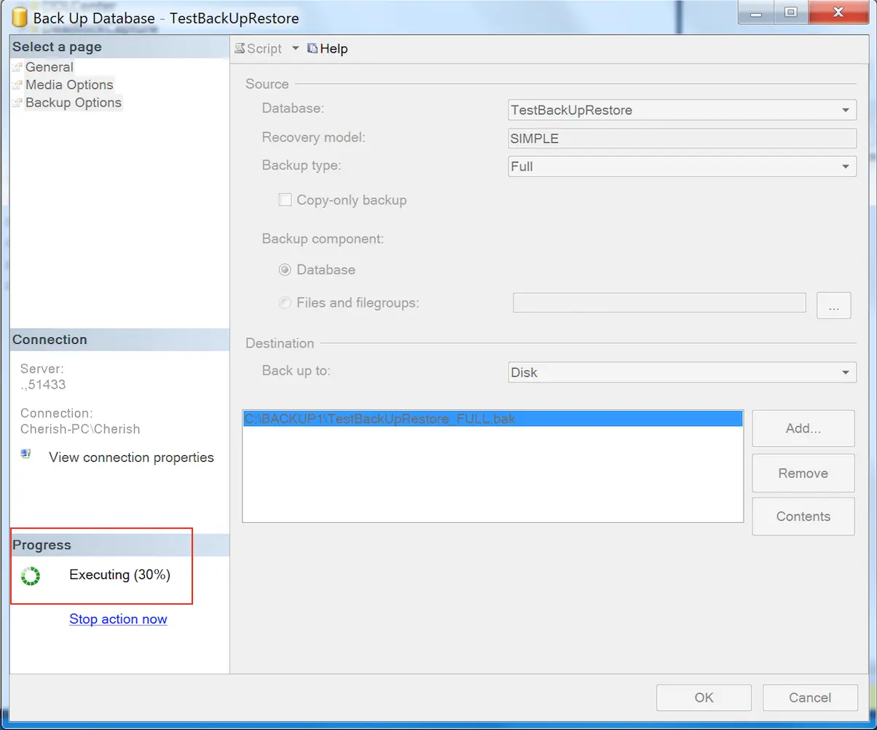
Task: Open the Media Options page
Action: point(70,85)
